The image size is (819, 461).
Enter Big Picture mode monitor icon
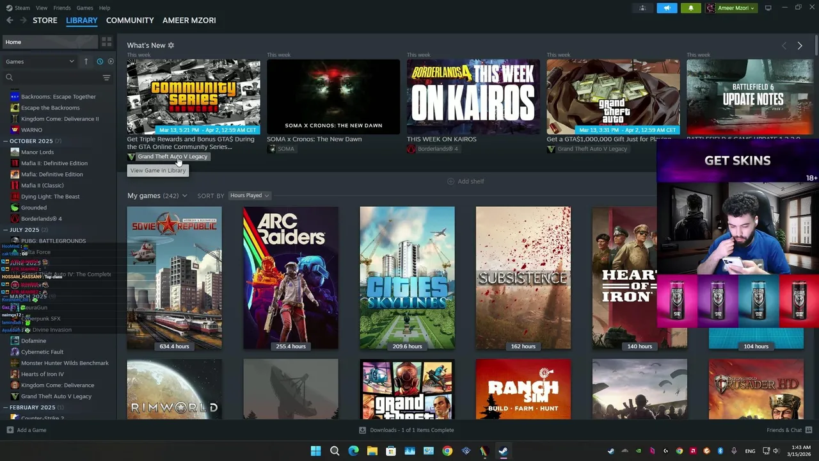tap(768, 8)
